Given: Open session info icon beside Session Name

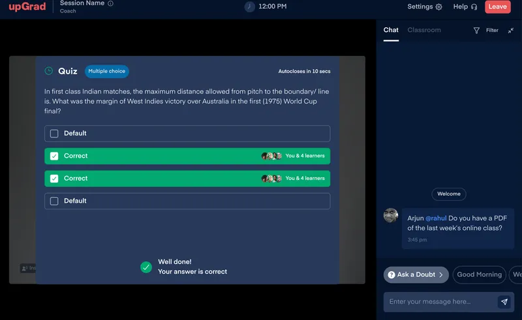Looking at the screenshot, I should 110,3.
